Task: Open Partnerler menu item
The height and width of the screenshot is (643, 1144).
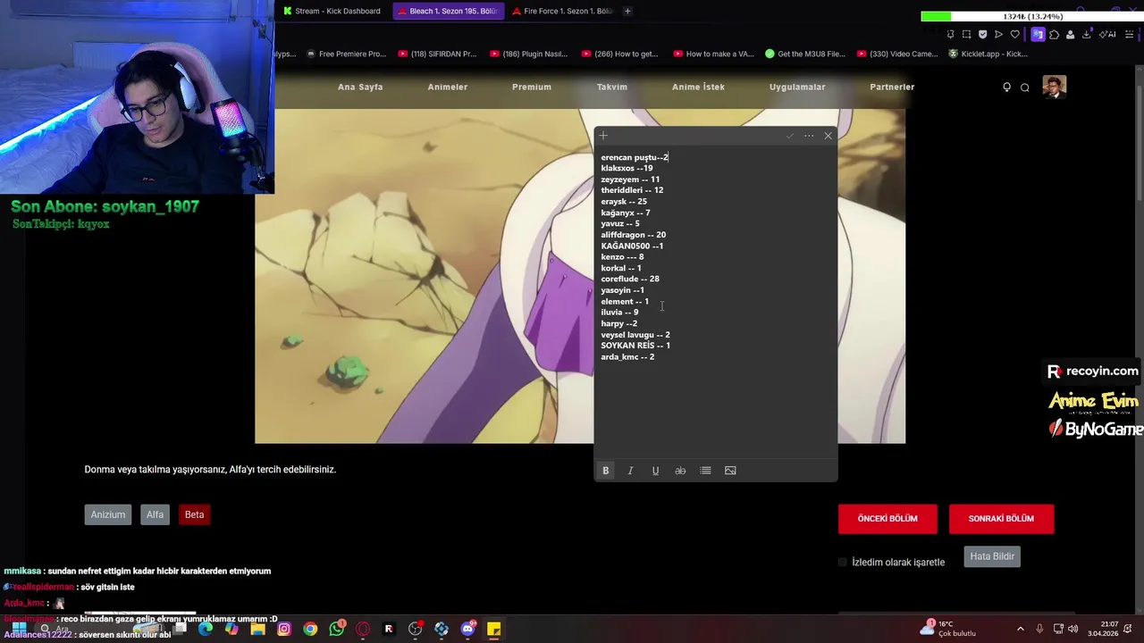Action: pos(892,87)
